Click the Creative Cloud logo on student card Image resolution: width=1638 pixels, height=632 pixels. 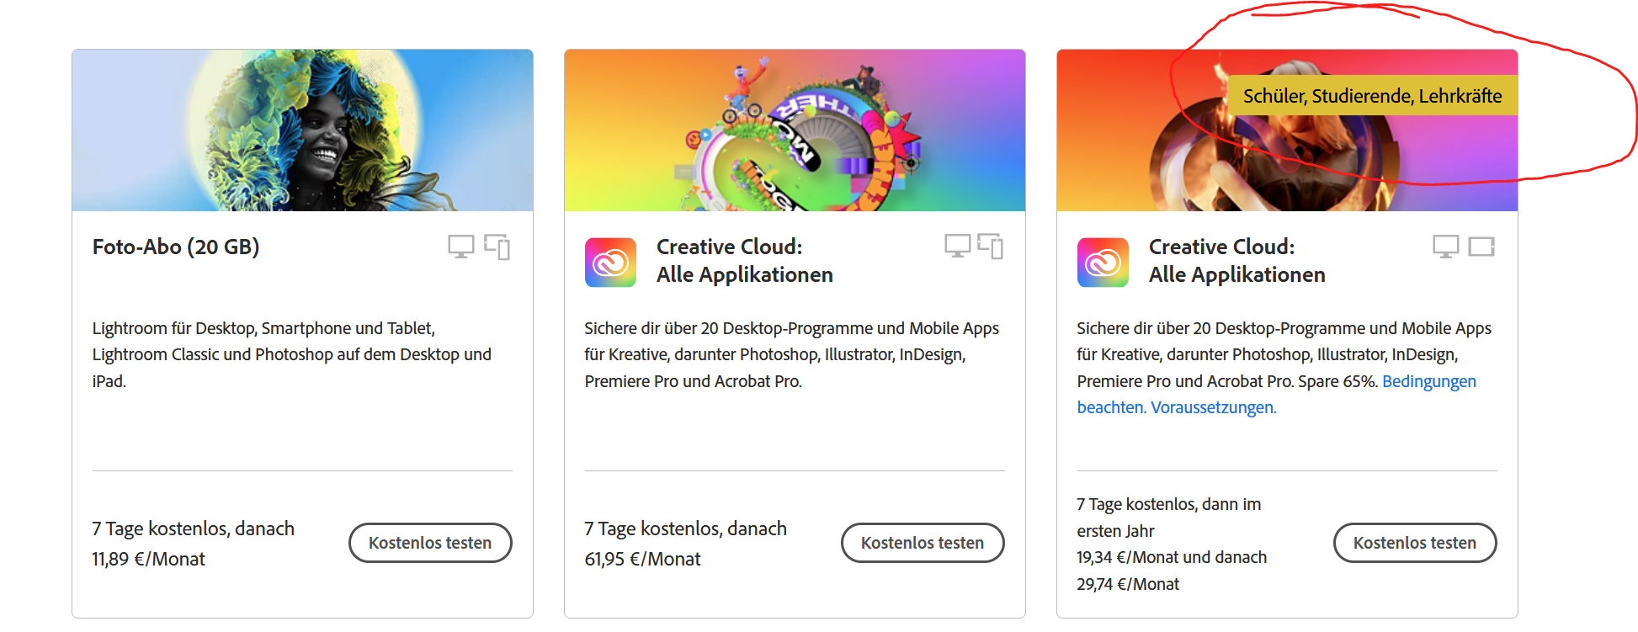pyautogui.click(x=1103, y=263)
